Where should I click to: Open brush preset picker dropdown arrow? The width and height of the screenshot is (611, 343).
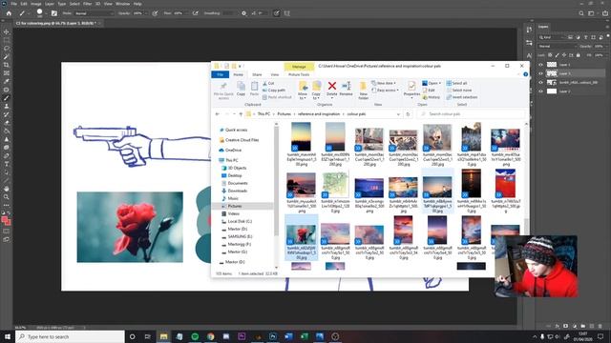(46, 13)
